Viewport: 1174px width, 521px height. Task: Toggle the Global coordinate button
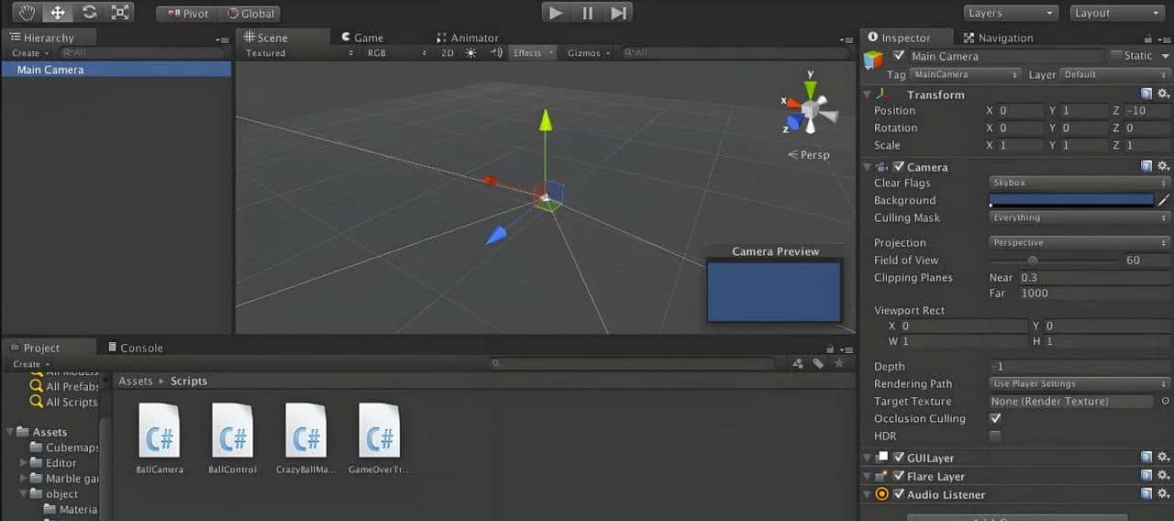(249, 14)
